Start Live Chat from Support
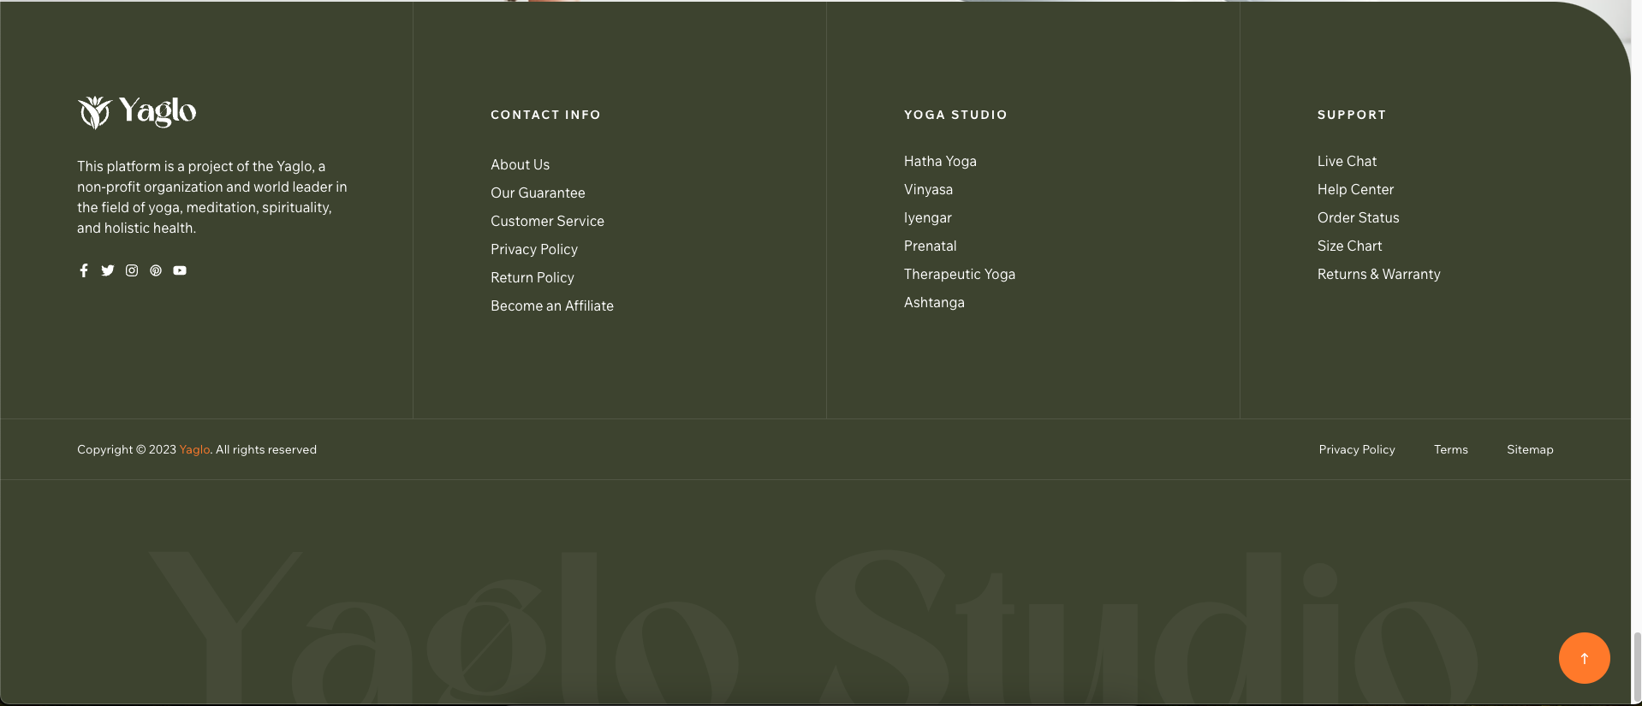The height and width of the screenshot is (706, 1642). click(1347, 161)
